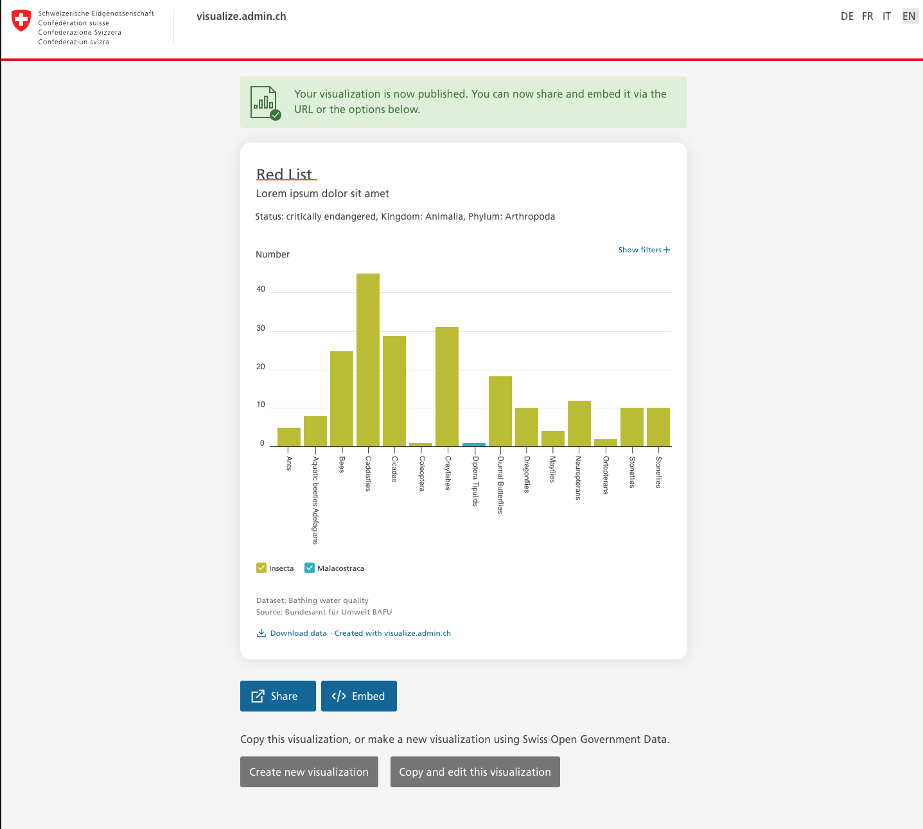This screenshot has width=923, height=829.
Task: Go to visualize.admin.ch home title
Action: [242, 17]
